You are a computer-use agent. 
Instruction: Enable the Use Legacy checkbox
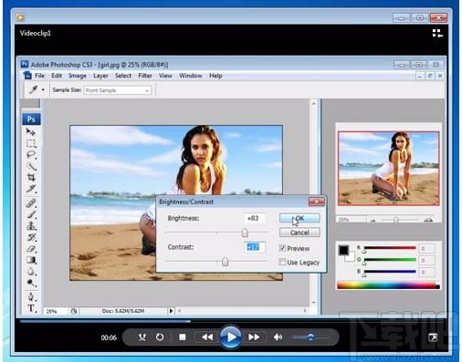282,262
